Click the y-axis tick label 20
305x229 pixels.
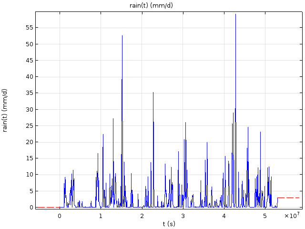coord(29,142)
